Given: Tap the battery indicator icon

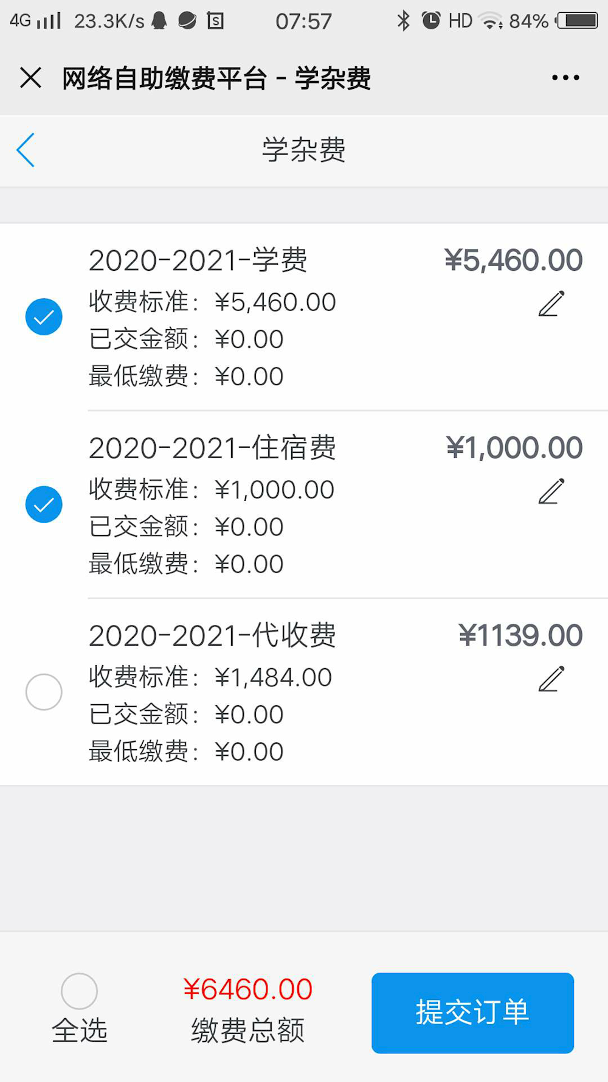Looking at the screenshot, I should (578, 21).
